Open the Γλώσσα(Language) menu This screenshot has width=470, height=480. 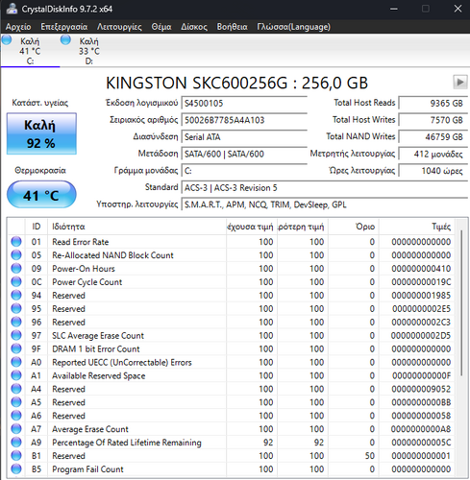(293, 27)
